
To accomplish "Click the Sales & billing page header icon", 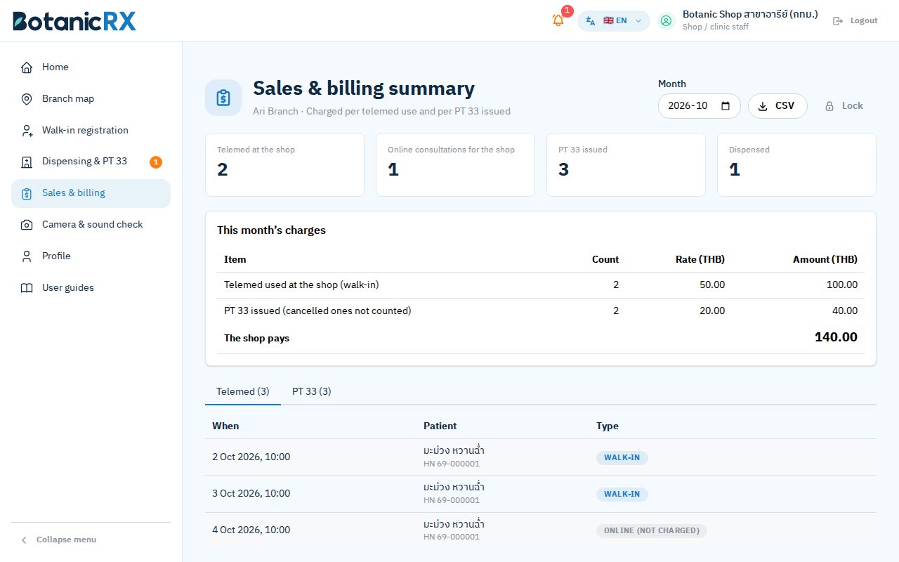I will [x=223, y=98].
